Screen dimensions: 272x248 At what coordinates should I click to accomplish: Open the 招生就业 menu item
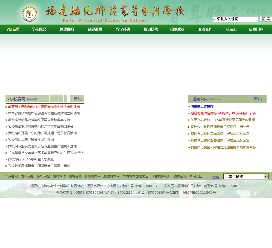177,29
